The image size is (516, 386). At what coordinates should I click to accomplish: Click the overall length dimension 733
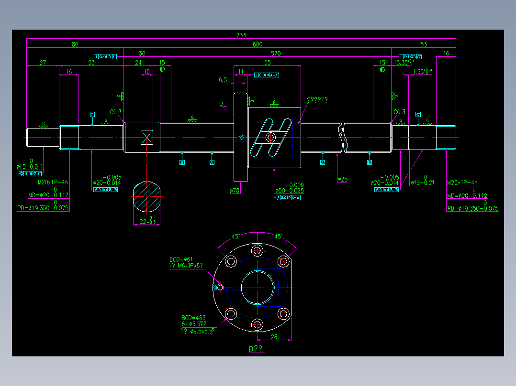[x=242, y=34]
